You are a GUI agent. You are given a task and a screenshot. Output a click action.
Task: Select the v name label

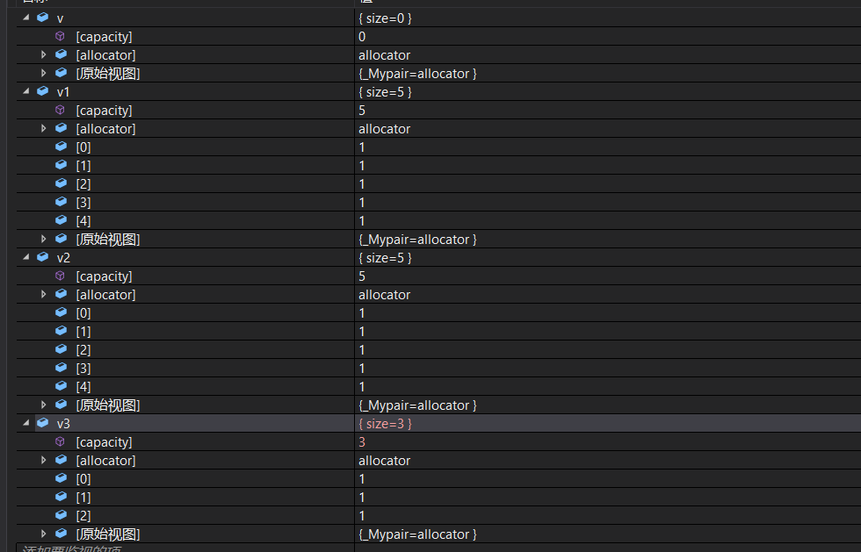(x=60, y=18)
